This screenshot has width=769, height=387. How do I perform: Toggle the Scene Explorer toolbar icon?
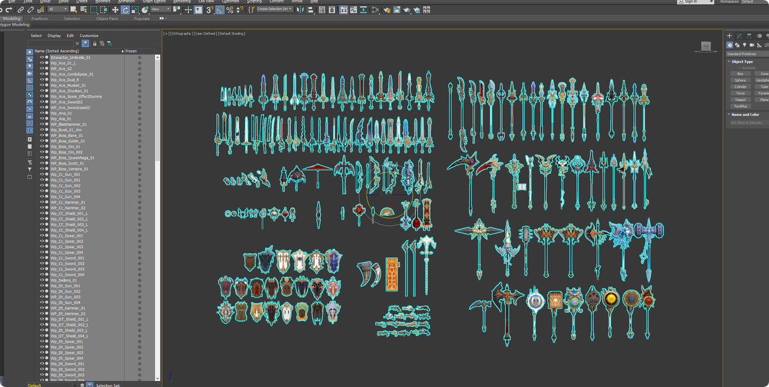coord(322,10)
